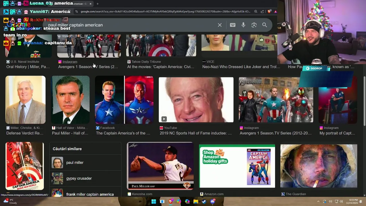
Task: Open Facebook 'The Captain America's of the...' result
Action: (123, 133)
